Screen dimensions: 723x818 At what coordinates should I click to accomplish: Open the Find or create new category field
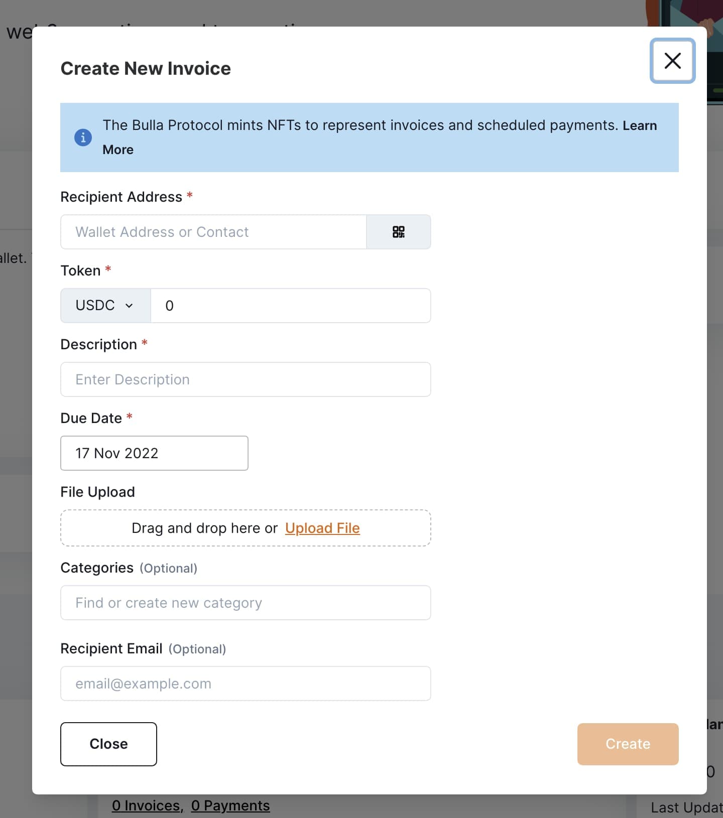pyautogui.click(x=245, y=602)
